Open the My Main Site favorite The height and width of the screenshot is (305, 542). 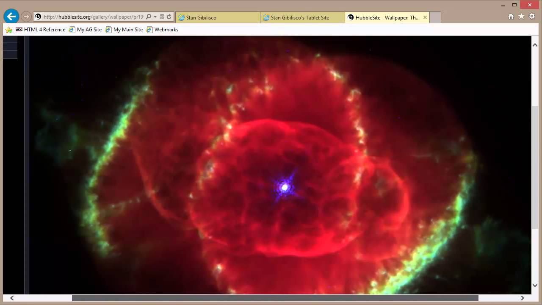click(124, 30)
